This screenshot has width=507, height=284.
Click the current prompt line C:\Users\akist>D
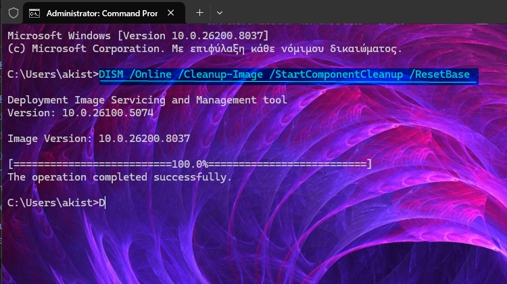[x=56, y=203]
